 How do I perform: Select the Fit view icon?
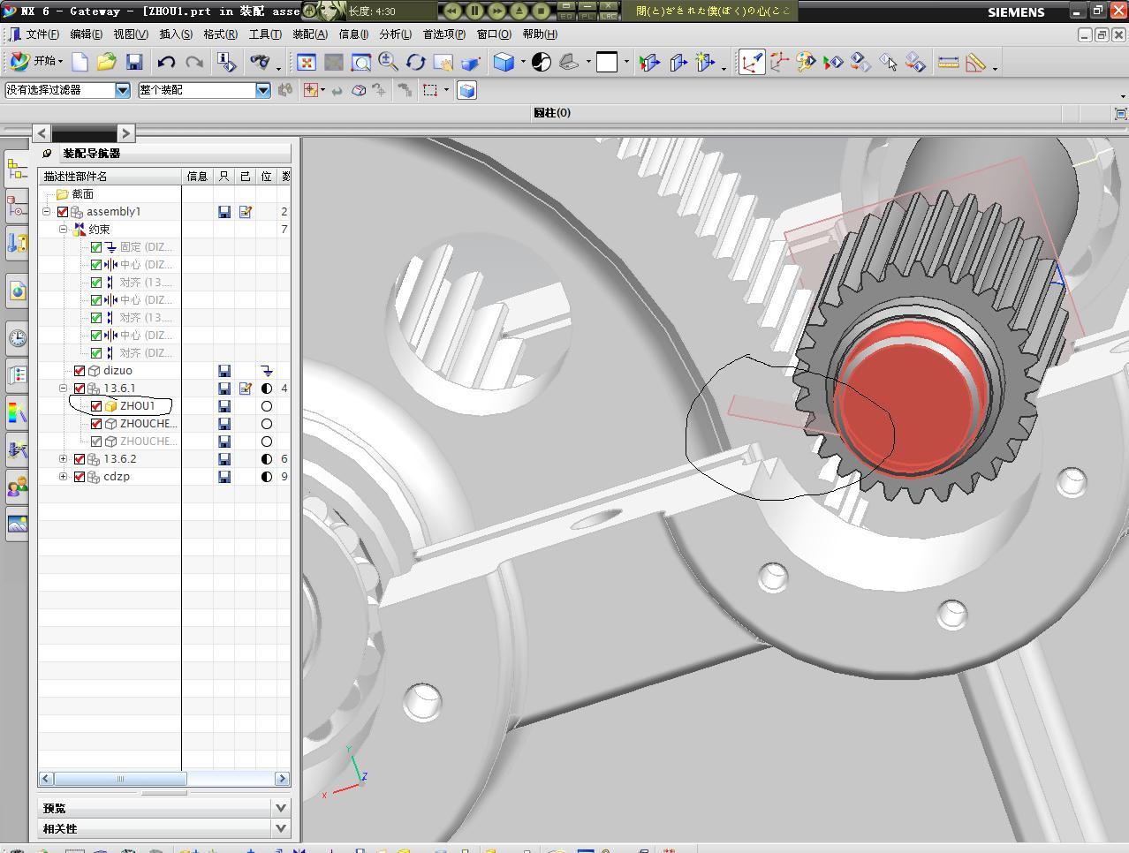tap(306, 62)
